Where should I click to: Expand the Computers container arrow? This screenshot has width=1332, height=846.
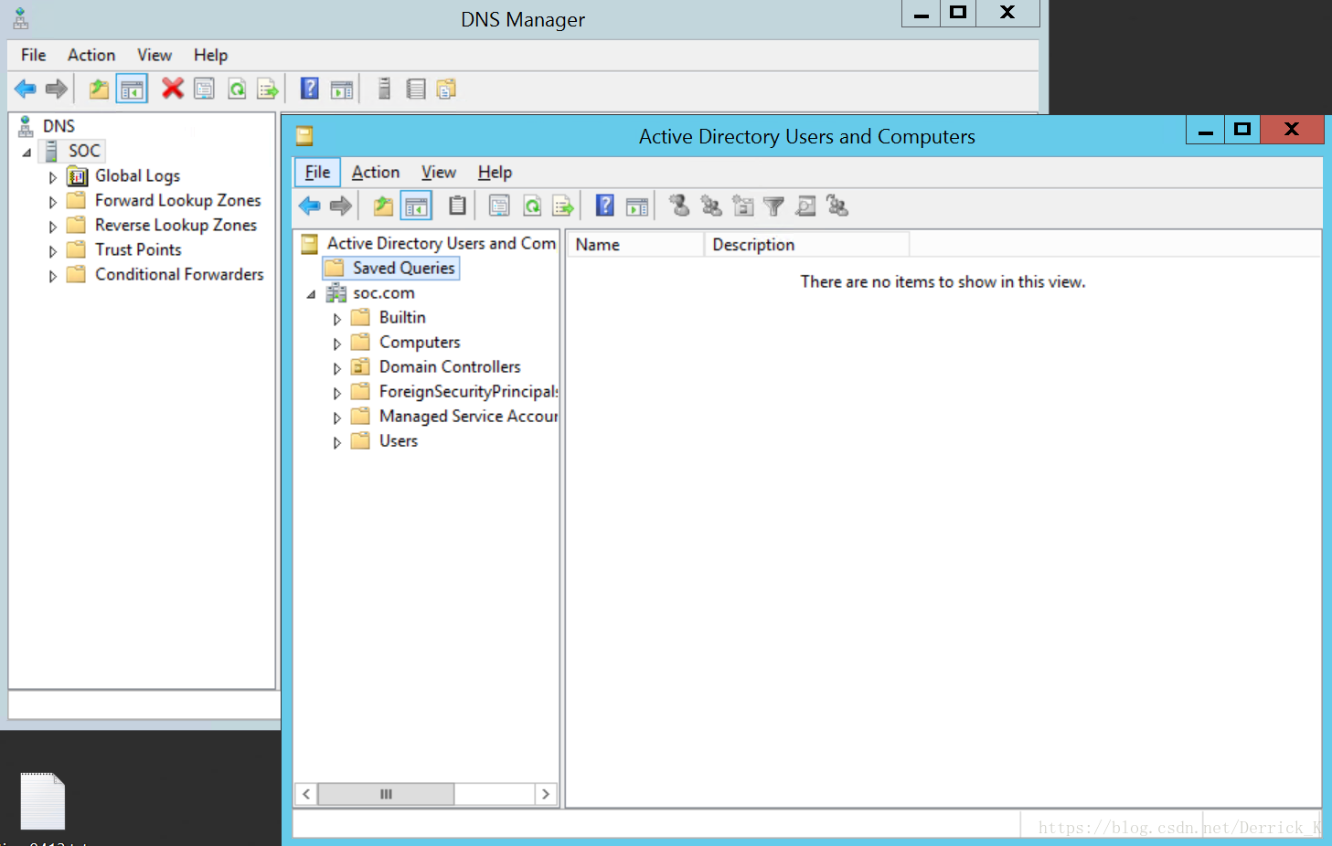click(x=337, y=344)
